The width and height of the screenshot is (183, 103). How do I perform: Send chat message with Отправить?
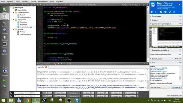(x=176, y=87)
